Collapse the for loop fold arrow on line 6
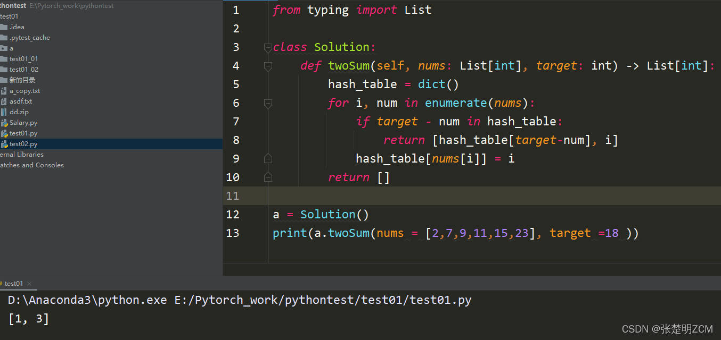Image resolution: width=721 pixels, height=340 pixels. click(x=268, y=103)
